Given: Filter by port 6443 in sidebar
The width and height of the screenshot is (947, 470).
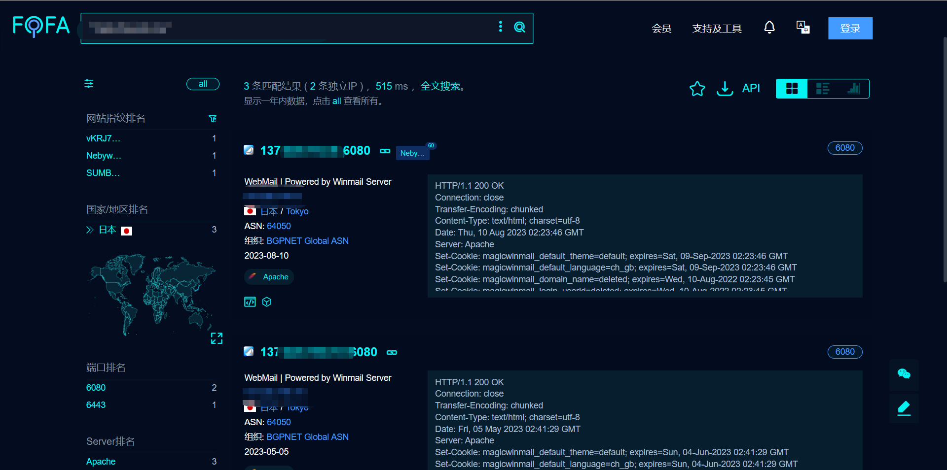Looking at the screenshot, I should click(96, 405).
